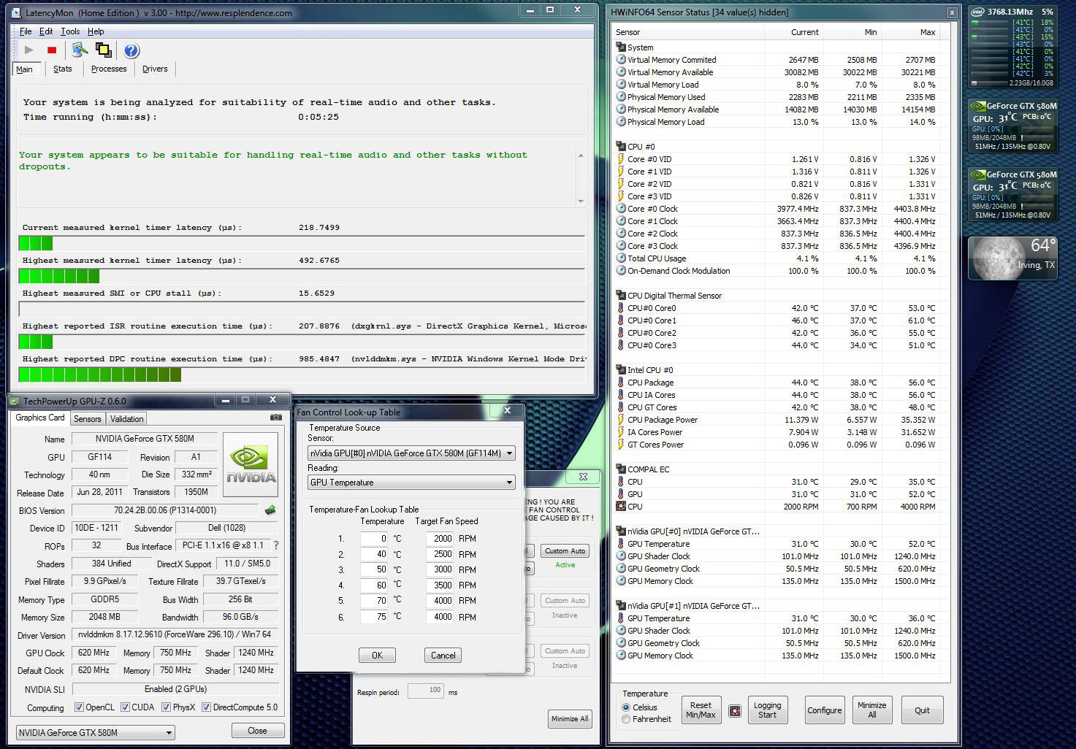The image size is (1076, 749).
Task: Click row 2 temperature field showing 40
Action: click(x=374, y=554)
